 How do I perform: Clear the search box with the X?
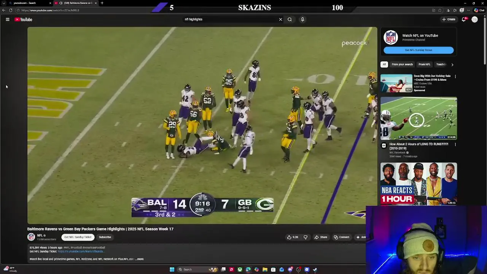[281, 19]
